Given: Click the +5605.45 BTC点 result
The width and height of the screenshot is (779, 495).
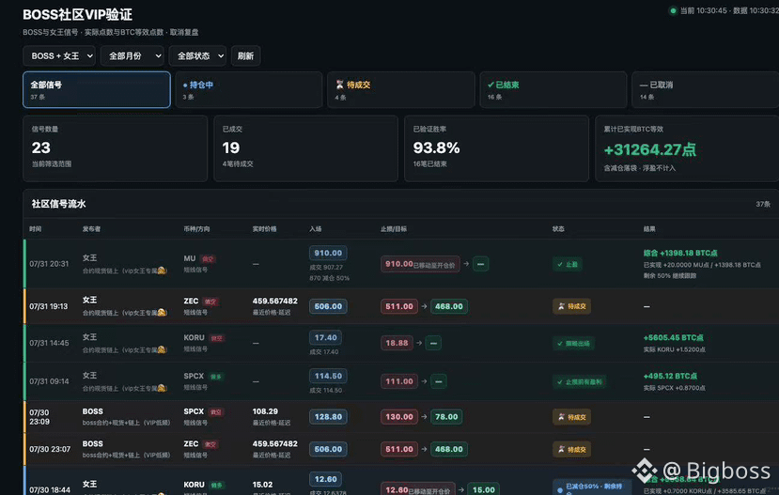Looking at the screenshot, I should coord(673,337).
